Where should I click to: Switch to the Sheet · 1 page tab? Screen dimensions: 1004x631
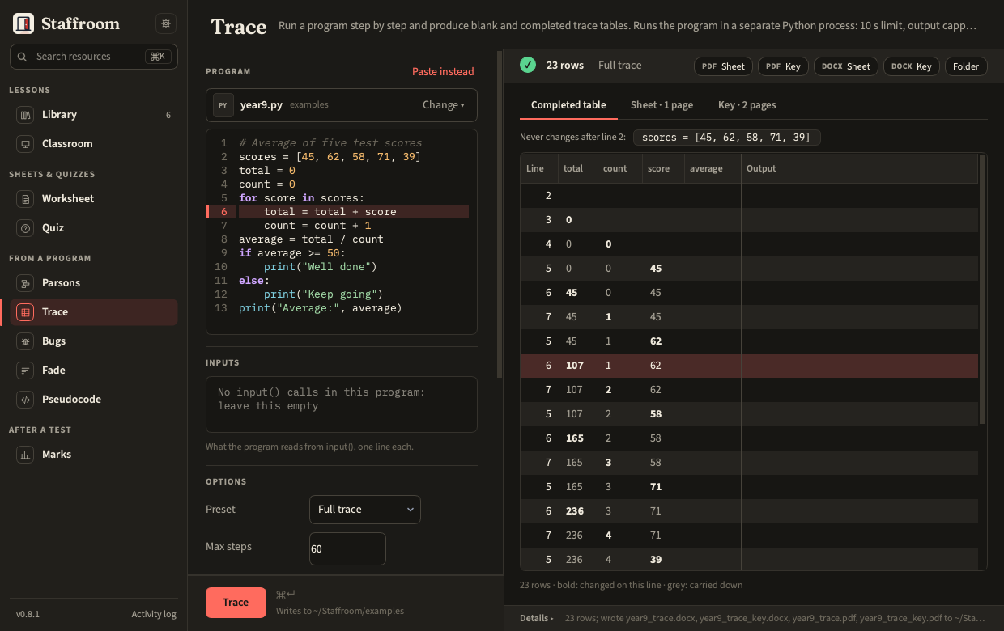[662, 105]
